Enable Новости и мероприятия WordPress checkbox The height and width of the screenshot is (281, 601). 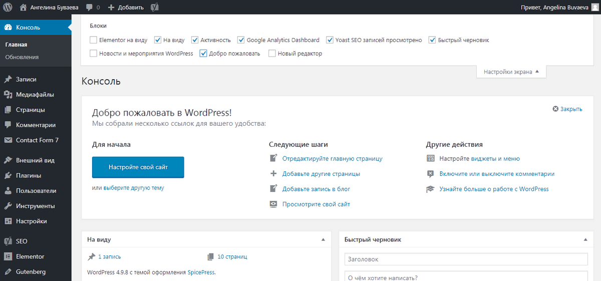pyautogui.click(x=93, y=54)
